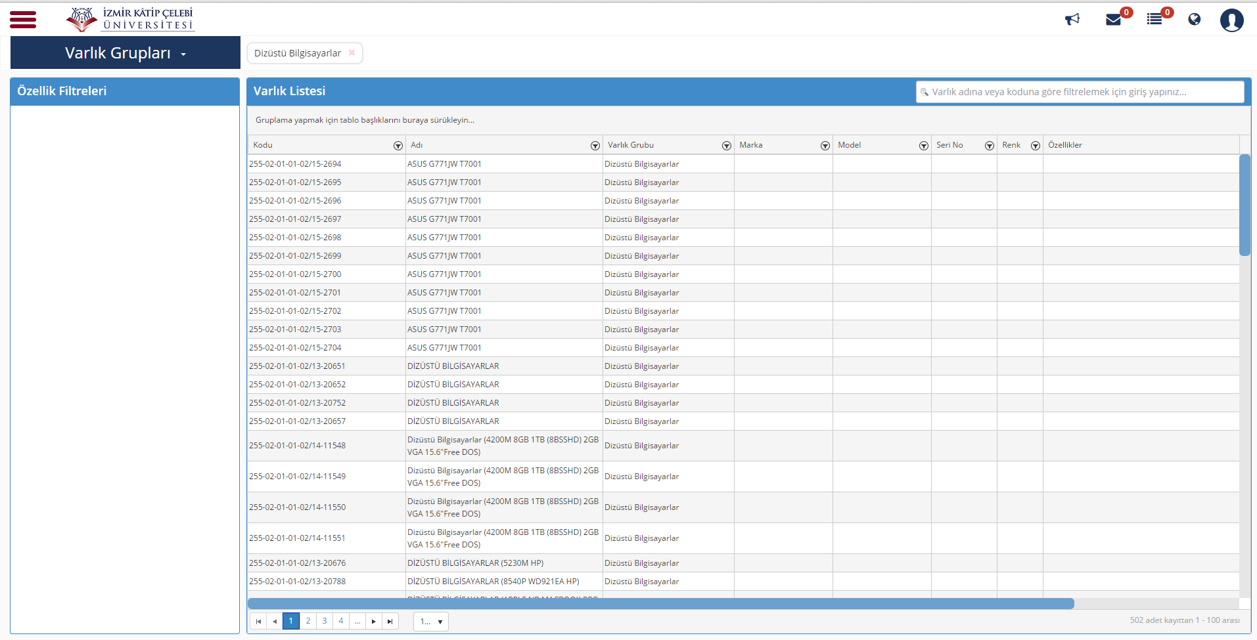Click the grouping drop area hint text
This screenshot has height=640, width=1257.
(365, 120)
